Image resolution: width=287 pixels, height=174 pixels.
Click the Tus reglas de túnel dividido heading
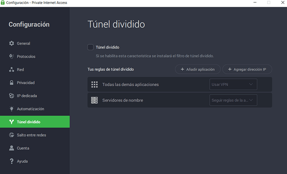111,69
